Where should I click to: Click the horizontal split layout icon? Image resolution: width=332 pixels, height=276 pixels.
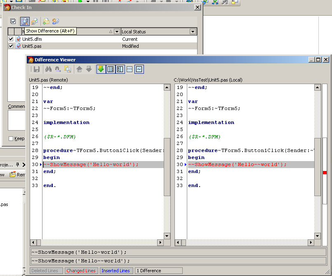coord(130,69)
